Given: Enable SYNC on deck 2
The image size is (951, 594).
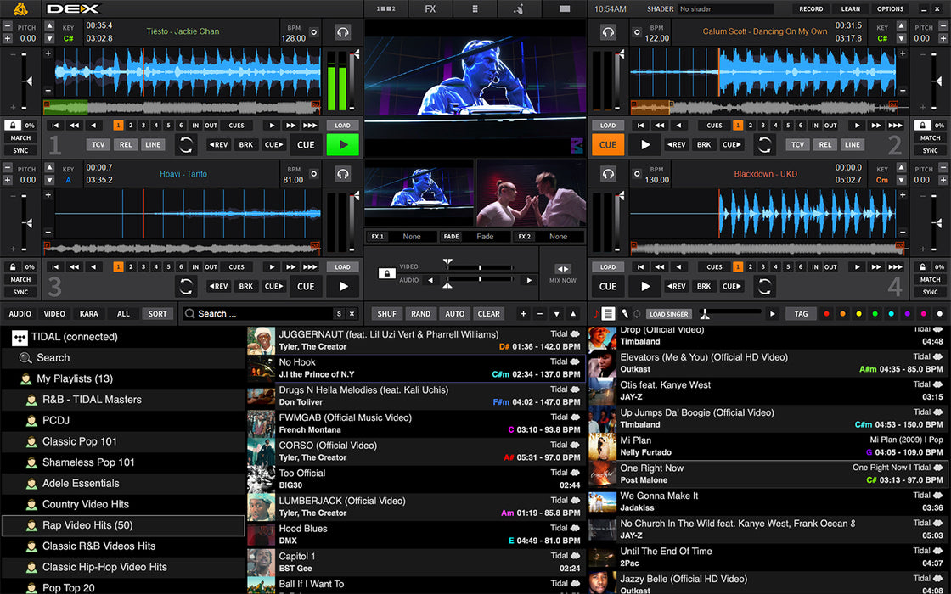Looking at the screenshot, I should click(931, 150).
